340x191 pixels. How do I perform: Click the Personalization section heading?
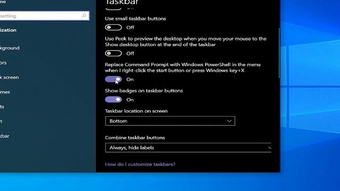[x=8, y=30]
